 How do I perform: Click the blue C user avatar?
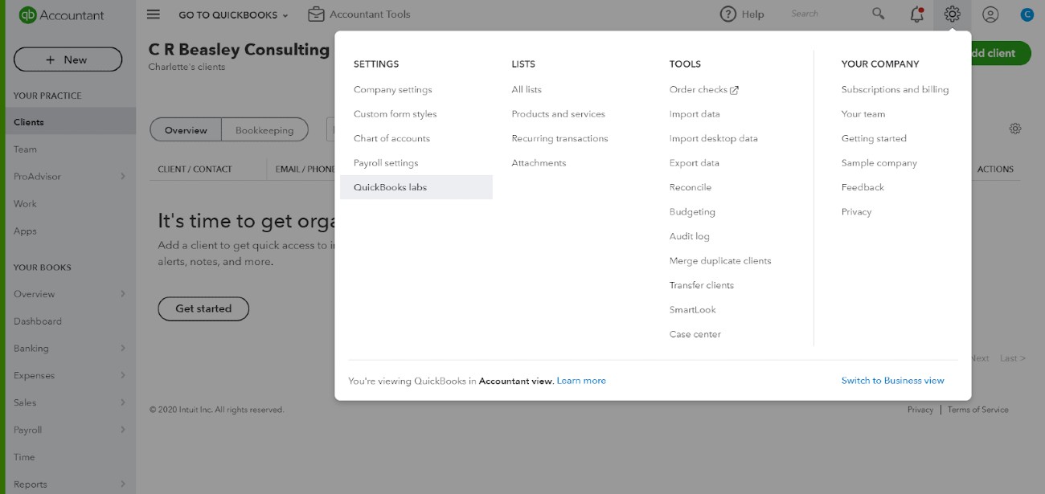tap(1027, 14)
